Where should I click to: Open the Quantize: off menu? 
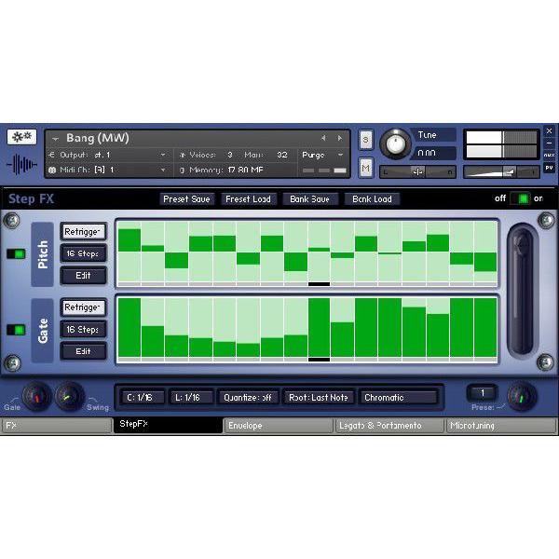[x=248, y=397]
